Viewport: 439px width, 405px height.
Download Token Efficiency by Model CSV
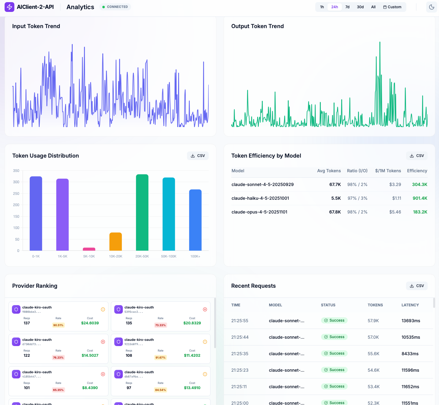point(417,156)
